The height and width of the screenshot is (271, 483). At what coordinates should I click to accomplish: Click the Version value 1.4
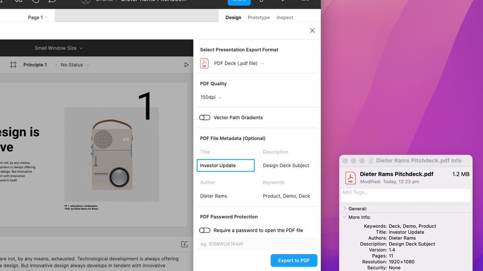click(392, 250)
